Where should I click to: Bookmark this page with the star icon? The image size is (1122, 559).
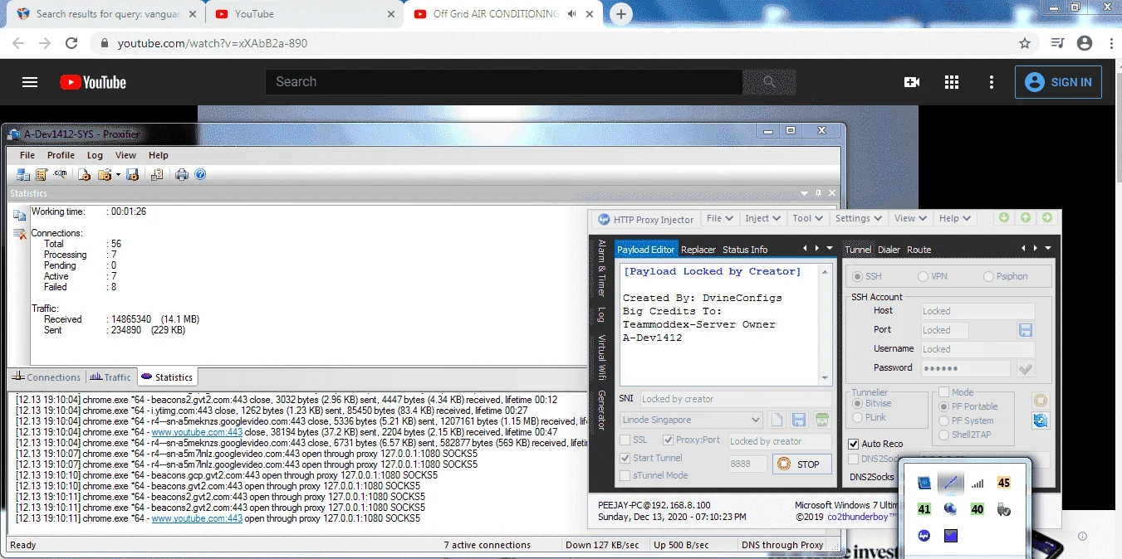pyautogui.click(x=1025, y=43)
